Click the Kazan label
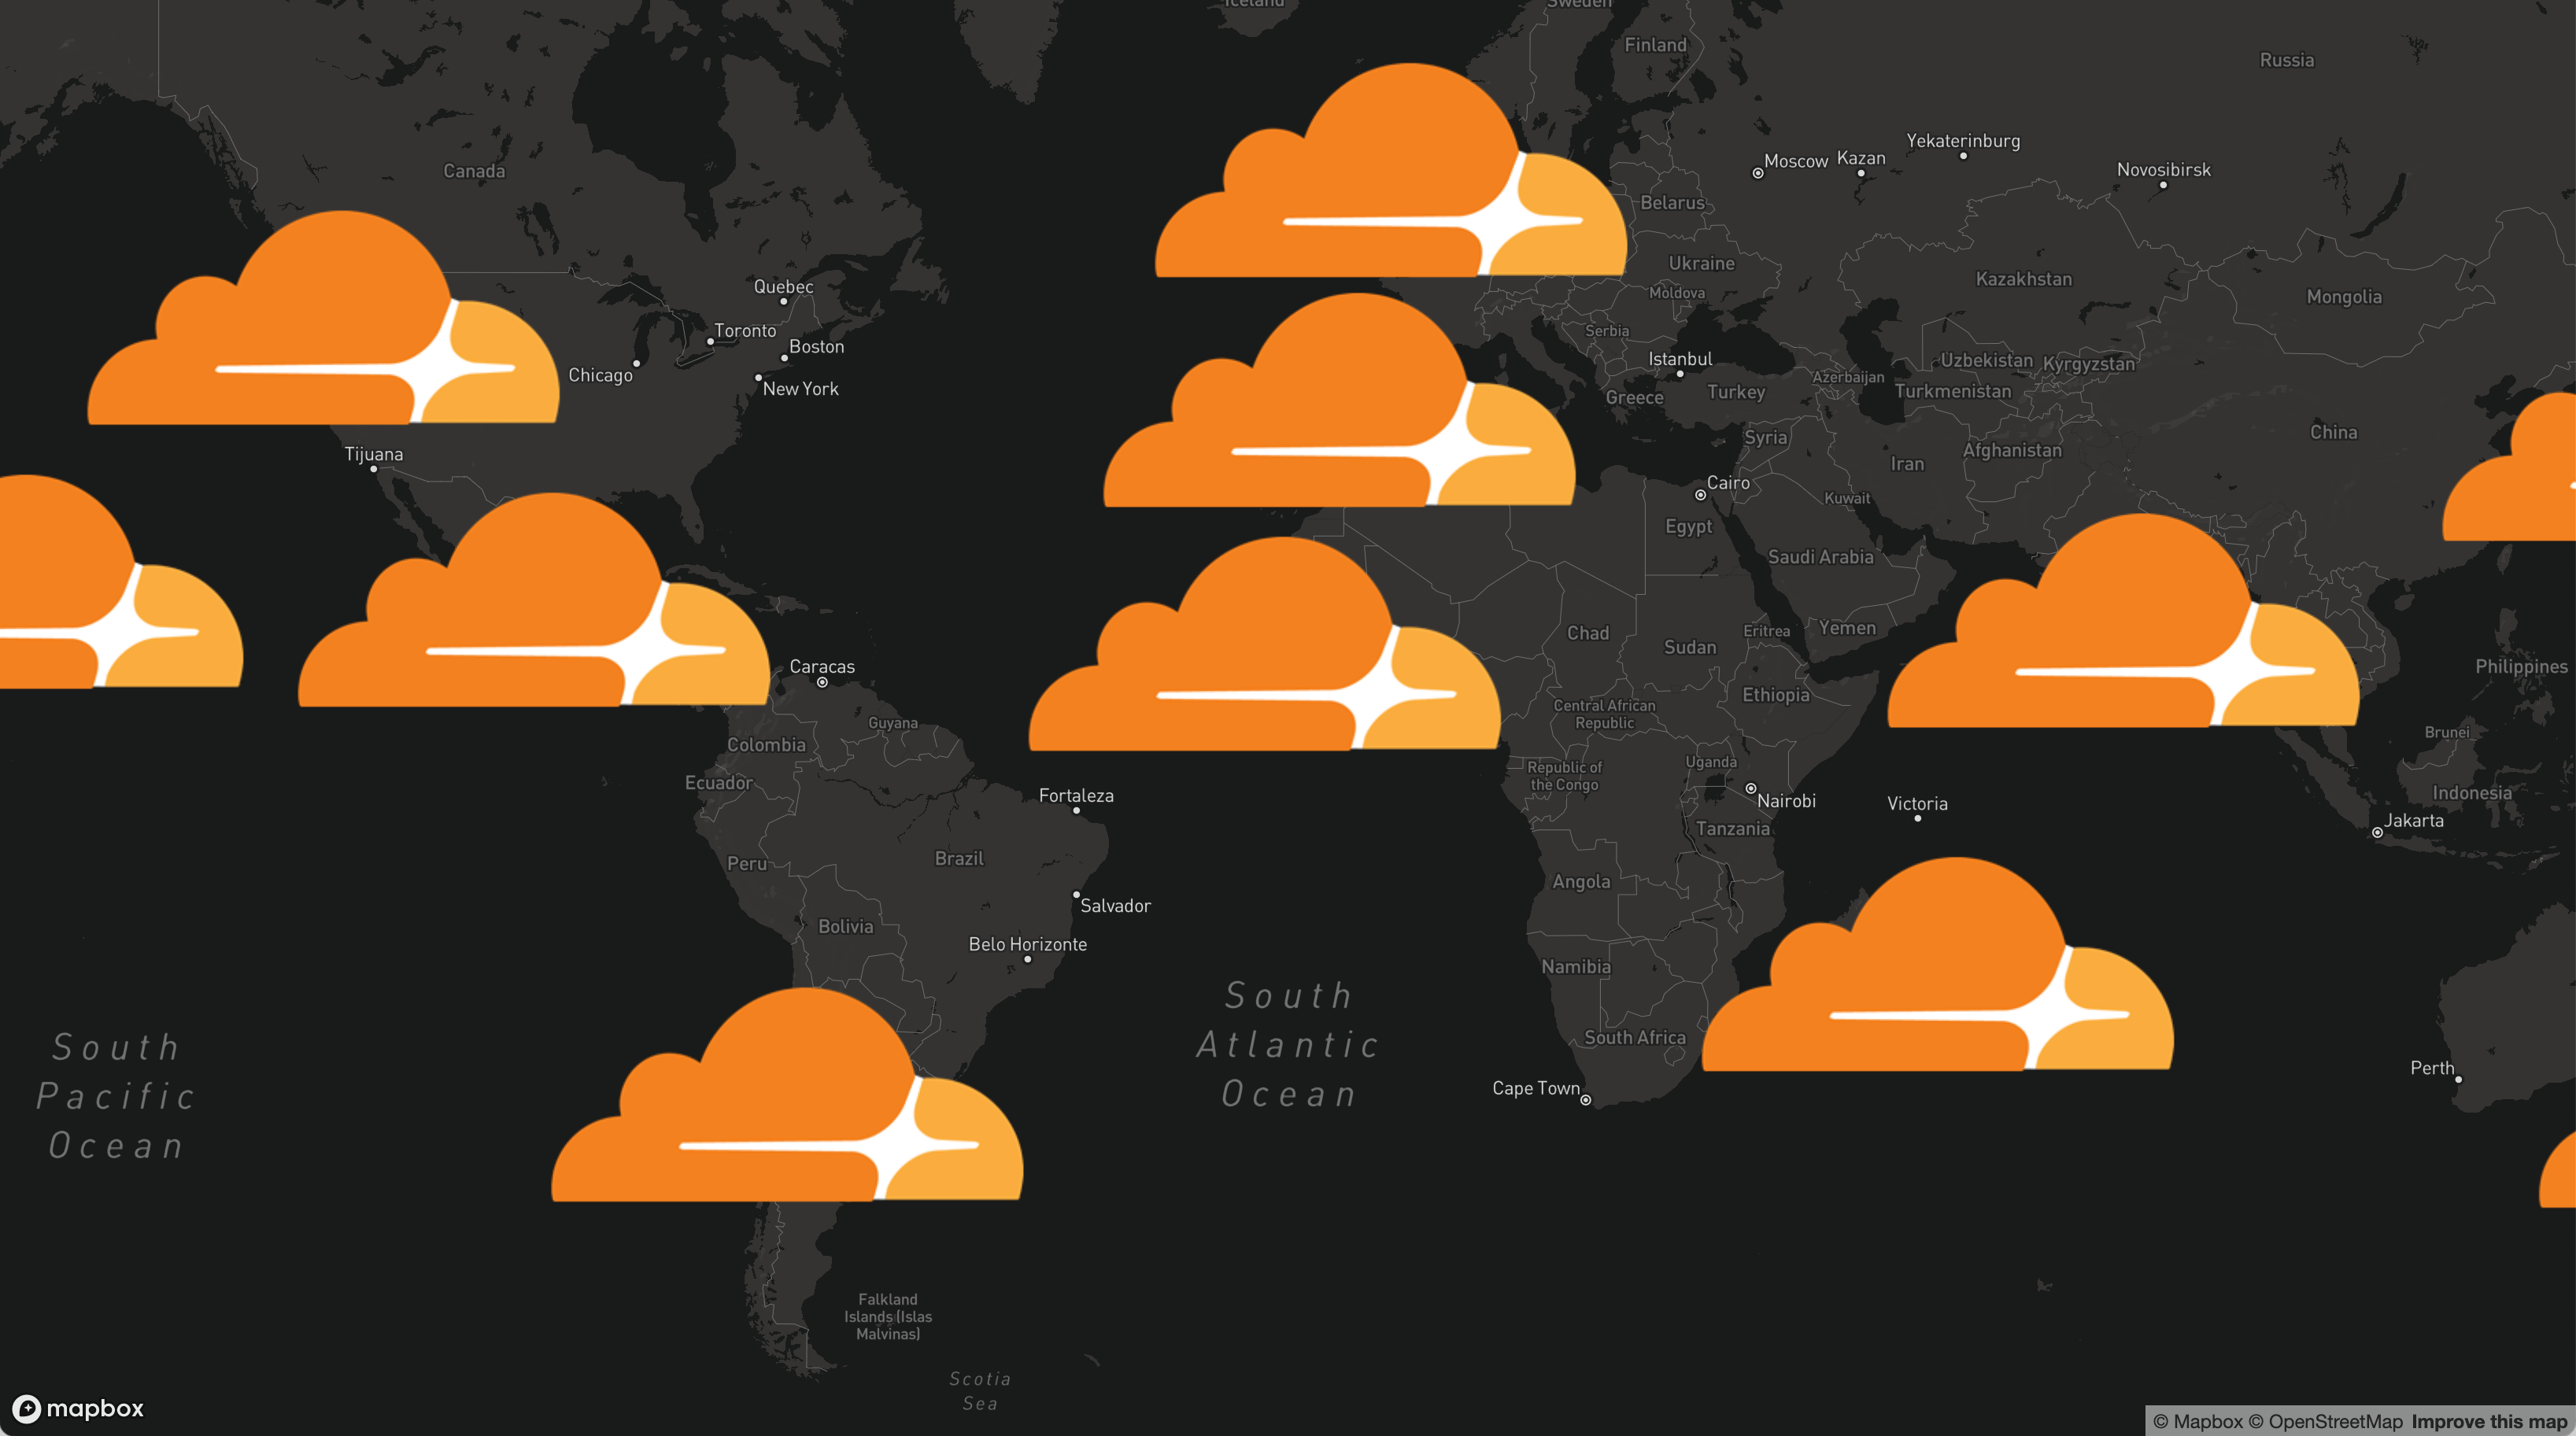This screenshot has height=1436, width=2576. tap(1861, 158)
